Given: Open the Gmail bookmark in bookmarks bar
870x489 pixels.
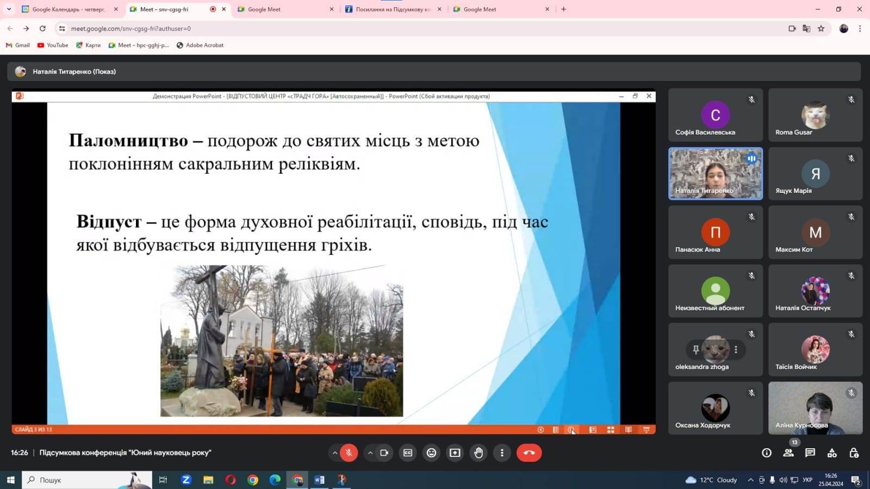Looking at the screenshot, I should (18, 45).
